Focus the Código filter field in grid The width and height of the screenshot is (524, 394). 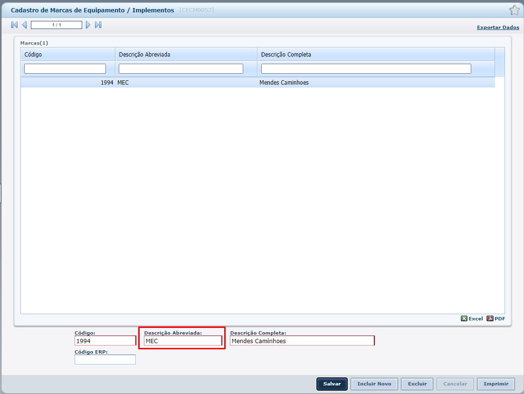point(65,68)
